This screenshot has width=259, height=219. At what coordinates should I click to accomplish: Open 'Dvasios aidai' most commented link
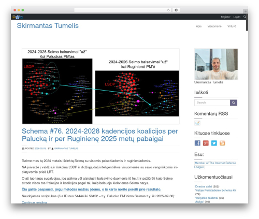tap(204, 186)
